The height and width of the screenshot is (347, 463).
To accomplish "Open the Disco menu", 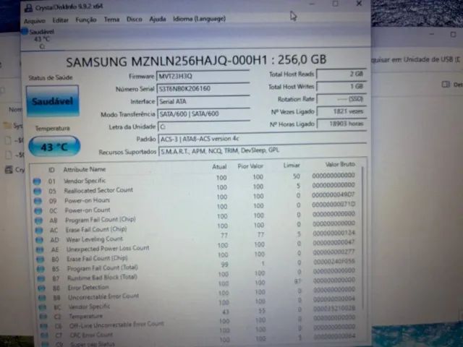I will coord(135,20).
